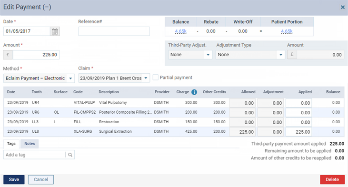
Task: Click Adjustment field for FIL-CMPPS2 row
Action: 270,113
